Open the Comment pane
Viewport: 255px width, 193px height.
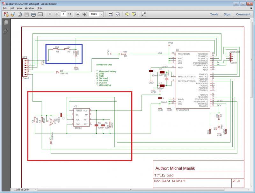(243, 14)
